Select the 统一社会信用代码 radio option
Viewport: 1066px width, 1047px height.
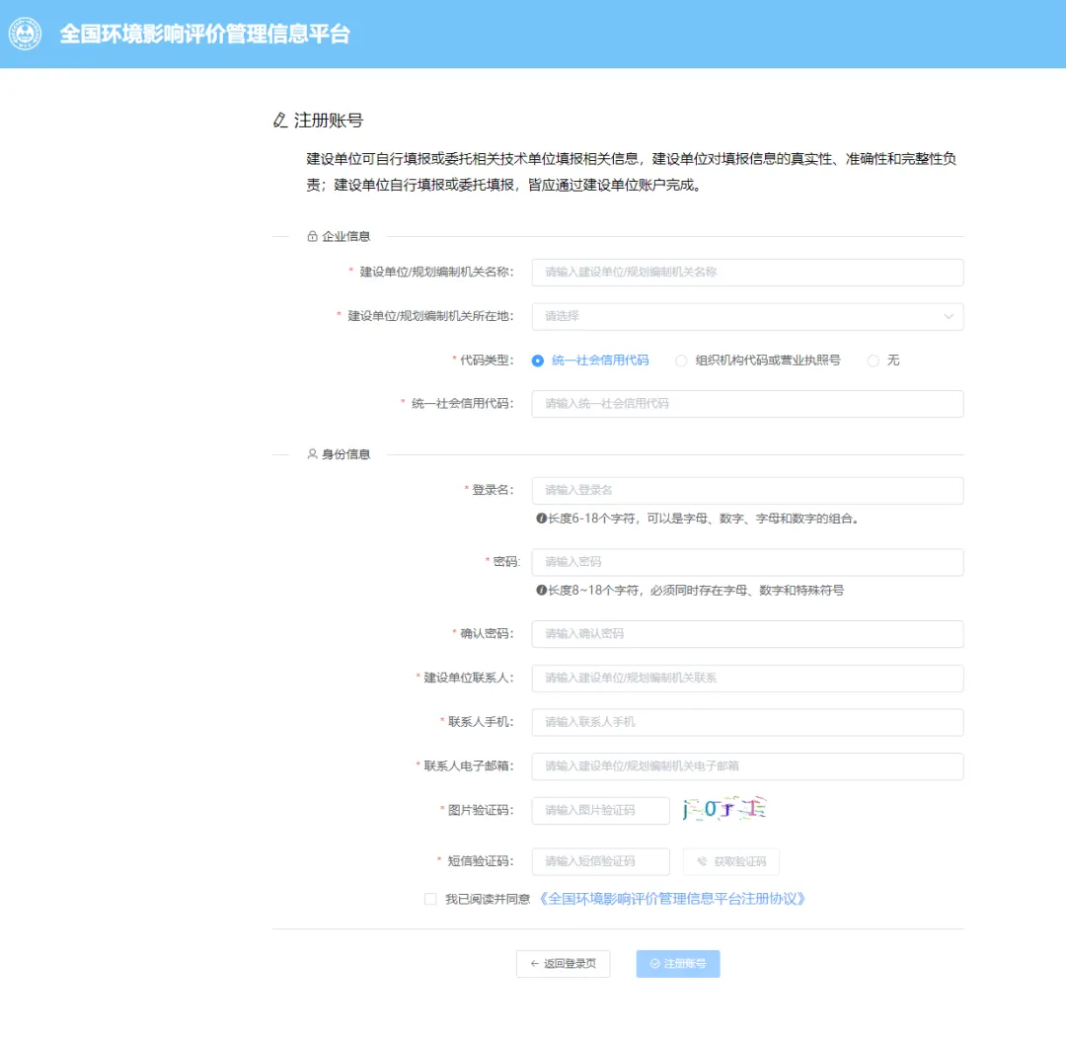pos(538,361)
